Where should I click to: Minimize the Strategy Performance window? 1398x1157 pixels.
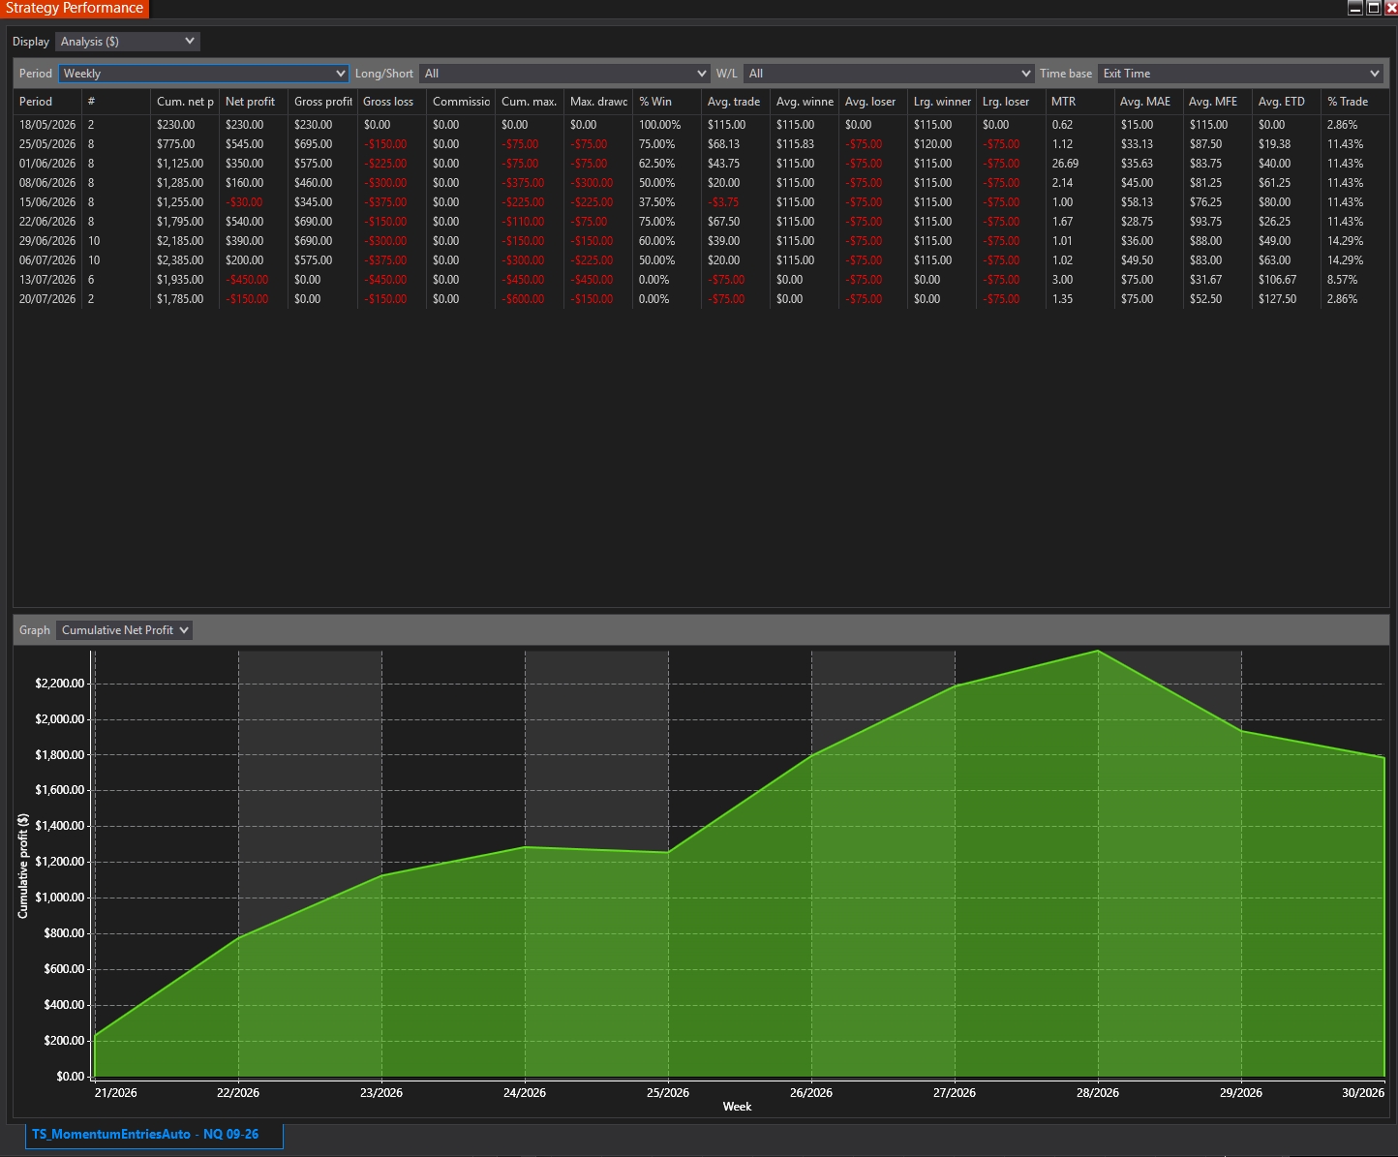[1355, 8]
